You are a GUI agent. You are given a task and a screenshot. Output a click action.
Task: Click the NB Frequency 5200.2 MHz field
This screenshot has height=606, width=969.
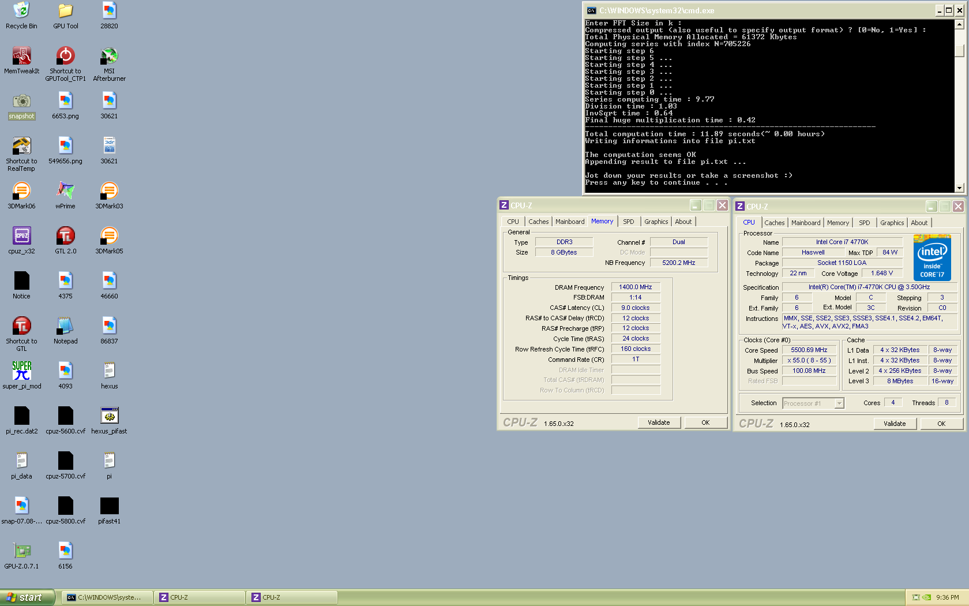678,263
